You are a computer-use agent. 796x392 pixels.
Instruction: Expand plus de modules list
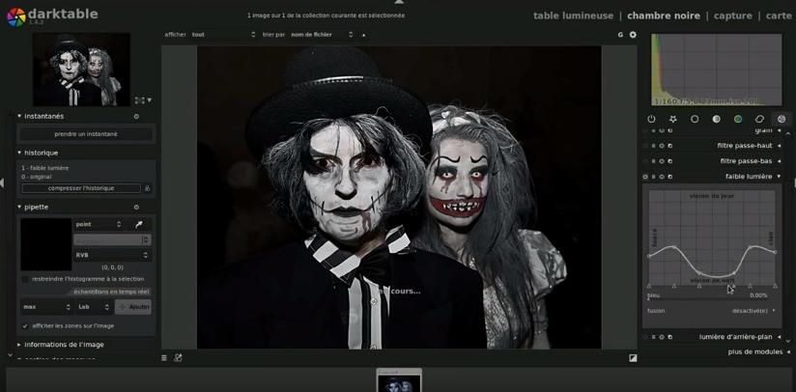click(x=758, y=352)
